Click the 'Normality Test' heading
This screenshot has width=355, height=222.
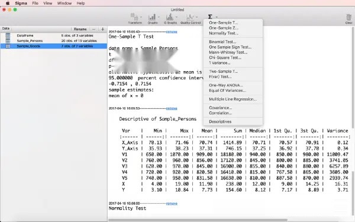(127, 208)
